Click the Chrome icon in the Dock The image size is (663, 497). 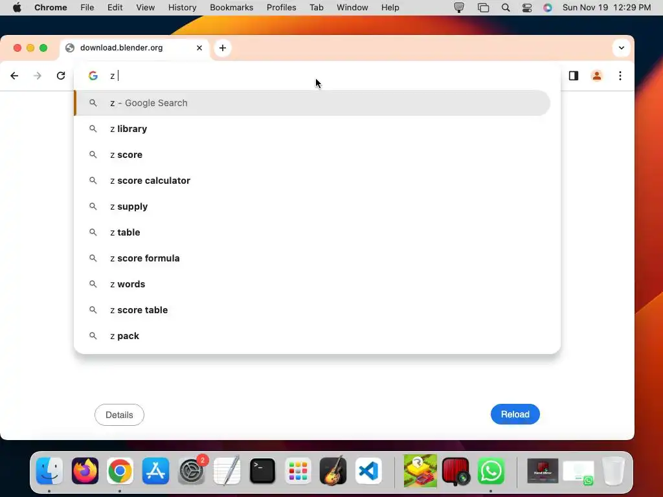(120, 471)
